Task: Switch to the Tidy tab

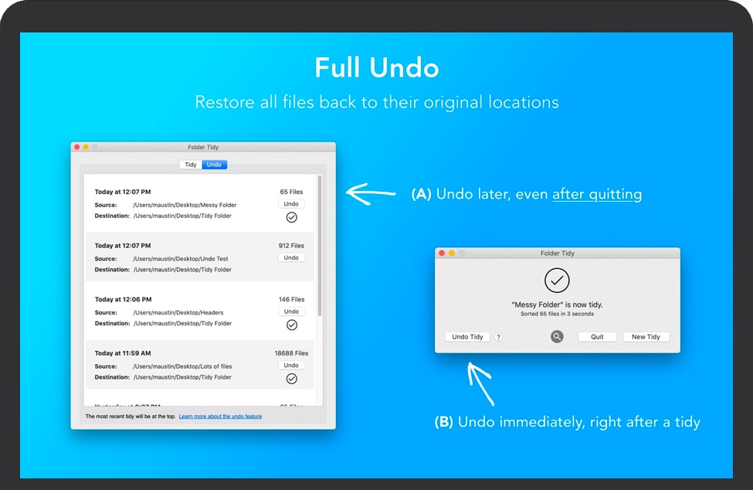Action: [x=191, y=165]
